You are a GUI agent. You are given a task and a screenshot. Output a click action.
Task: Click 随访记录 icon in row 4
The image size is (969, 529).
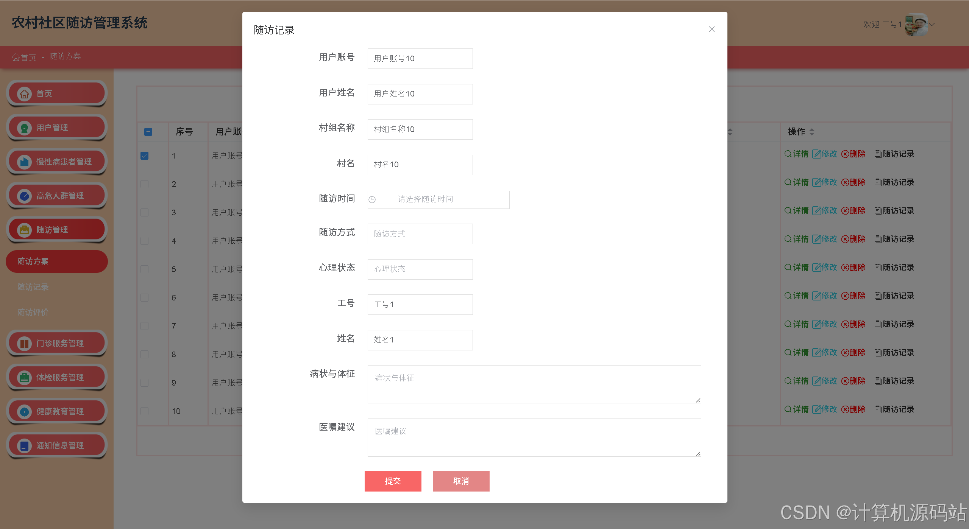(x=878, y=239)
